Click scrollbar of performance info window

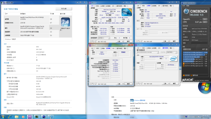[x=86, y=59]
